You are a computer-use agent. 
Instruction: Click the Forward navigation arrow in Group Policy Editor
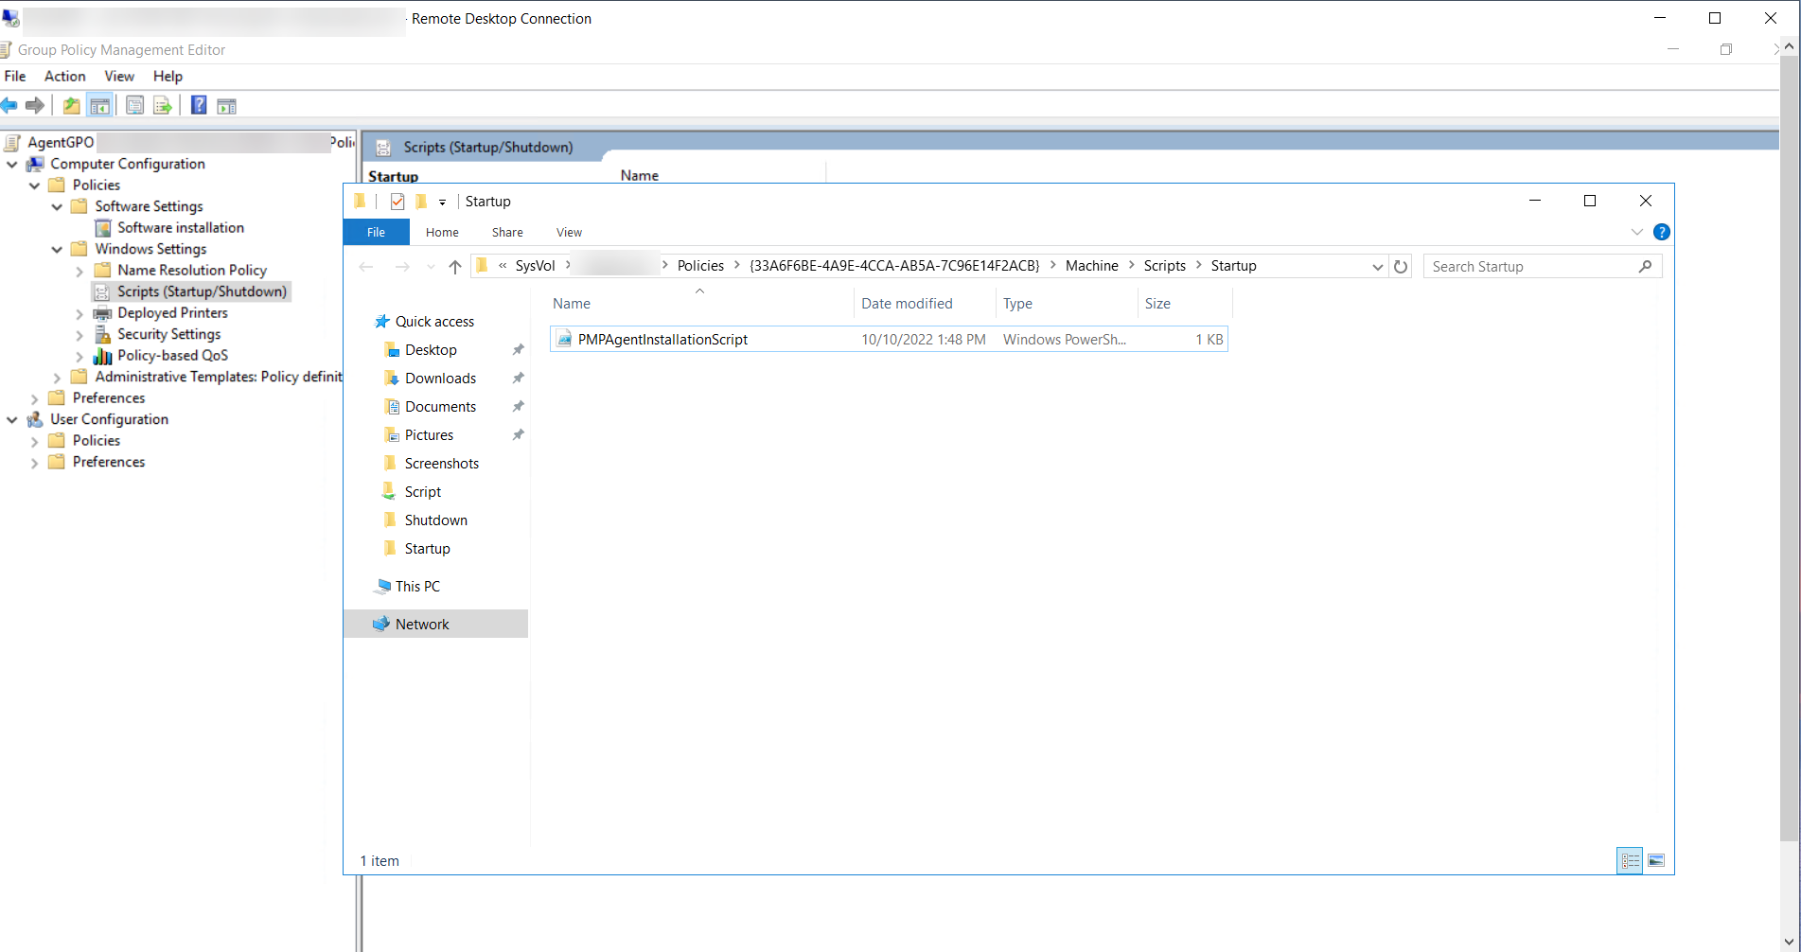(36, 105)
